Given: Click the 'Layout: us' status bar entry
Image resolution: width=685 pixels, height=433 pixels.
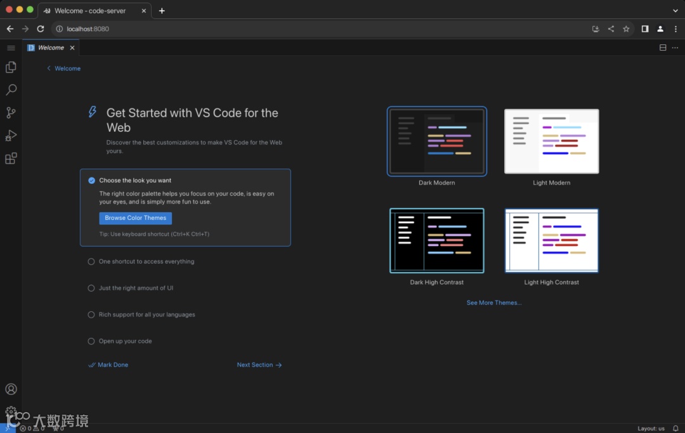Looking at the screenshot, I should [651, 429].
